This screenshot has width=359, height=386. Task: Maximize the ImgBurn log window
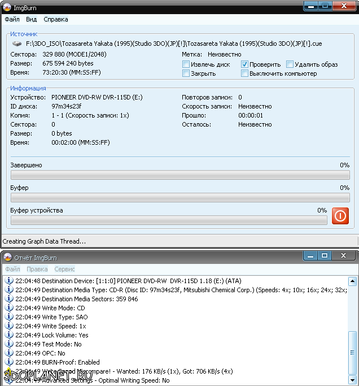pos(325,256)
